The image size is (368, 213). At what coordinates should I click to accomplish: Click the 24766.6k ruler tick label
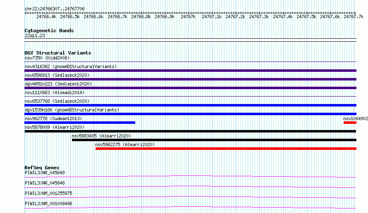[93, 17]
